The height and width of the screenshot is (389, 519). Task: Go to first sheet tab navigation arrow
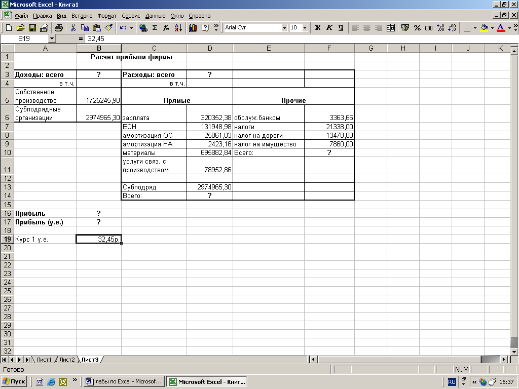click(4, 360)
